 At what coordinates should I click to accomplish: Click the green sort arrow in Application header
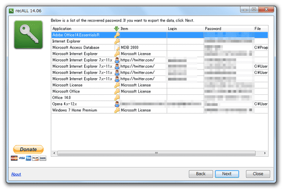[117, 29]
